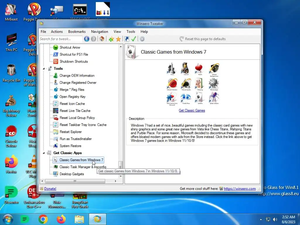The image size is (300, 225).
Task: Click the horizontal scroll right arrow
Action: pos(115,181)
